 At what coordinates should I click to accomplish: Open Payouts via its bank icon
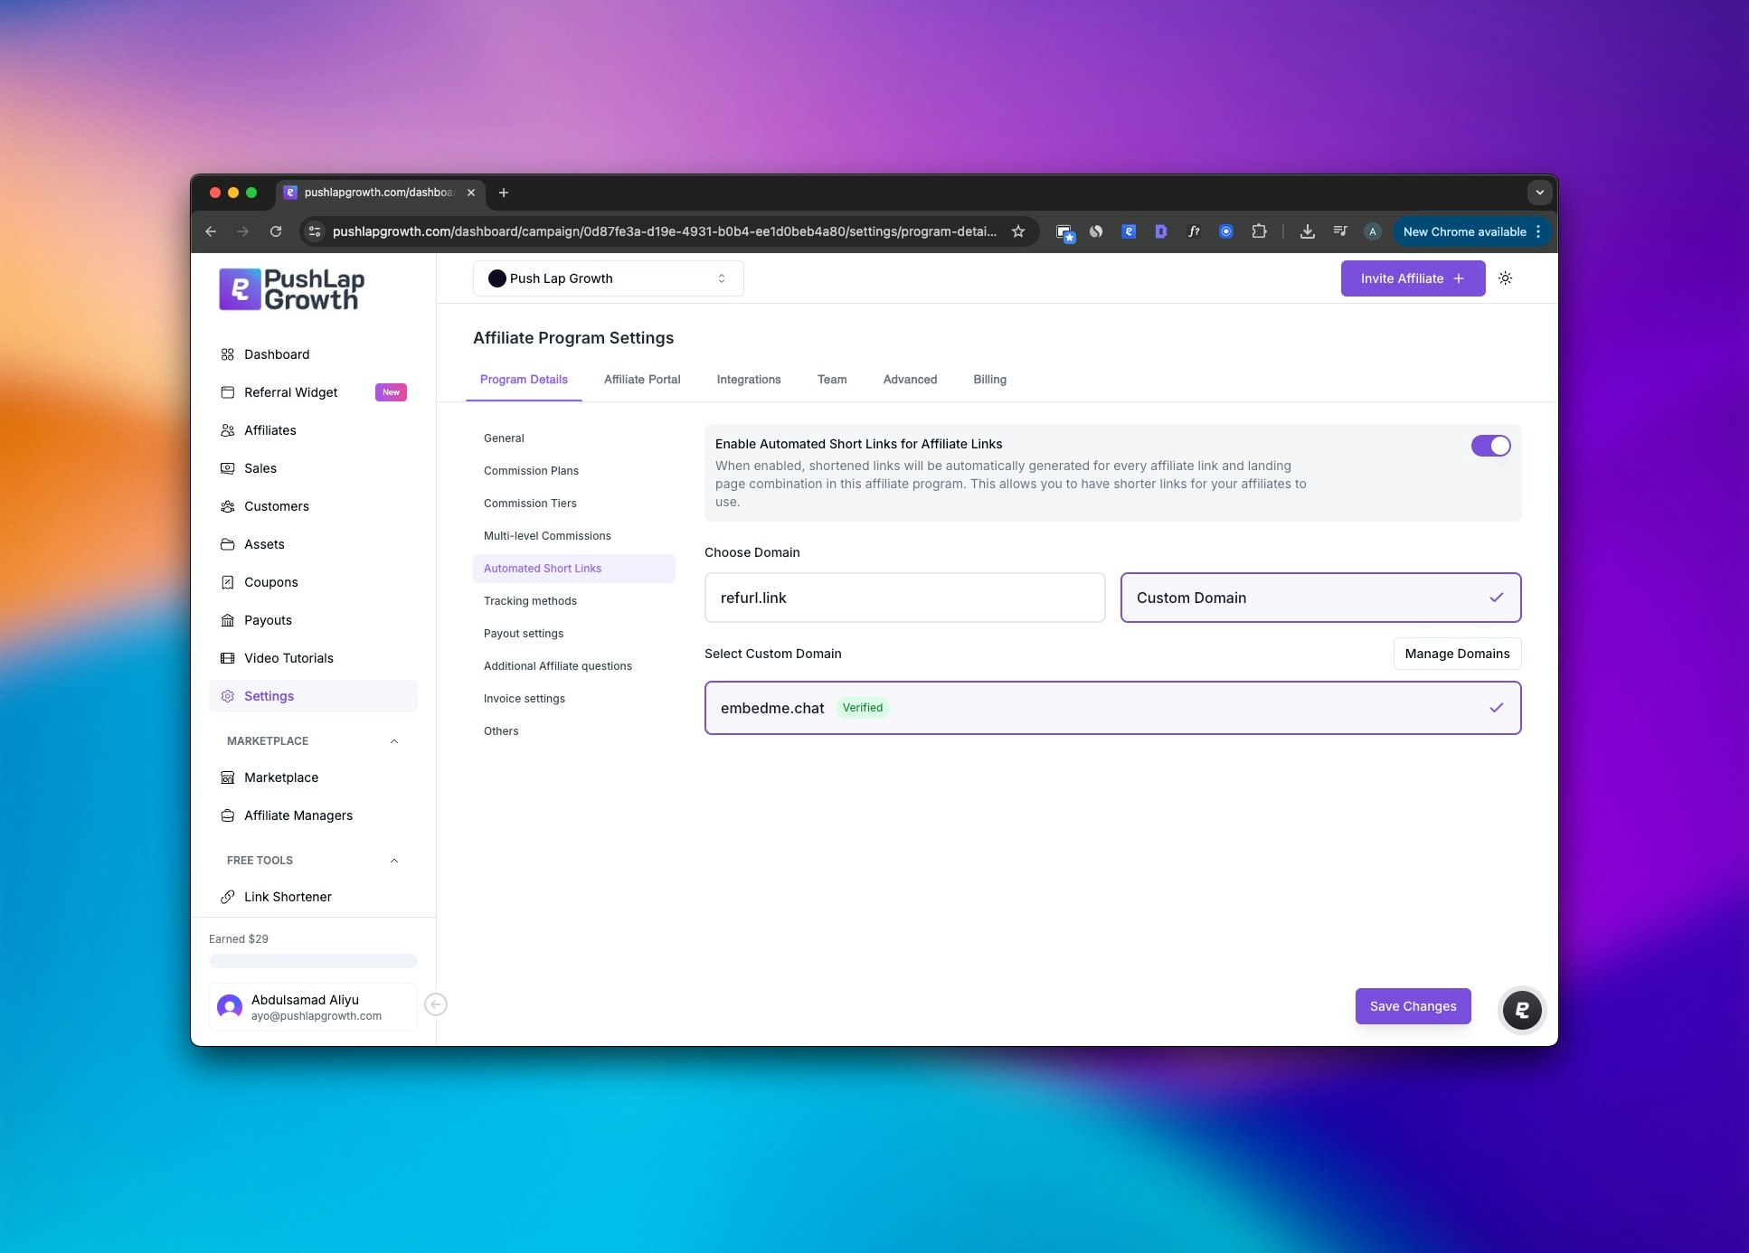[228, 620]
